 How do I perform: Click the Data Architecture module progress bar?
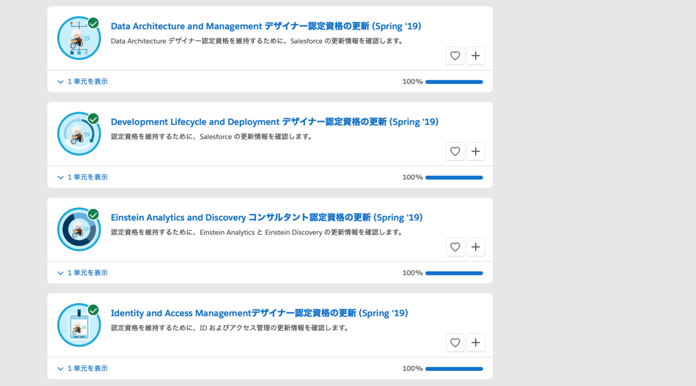pos(454,82)
